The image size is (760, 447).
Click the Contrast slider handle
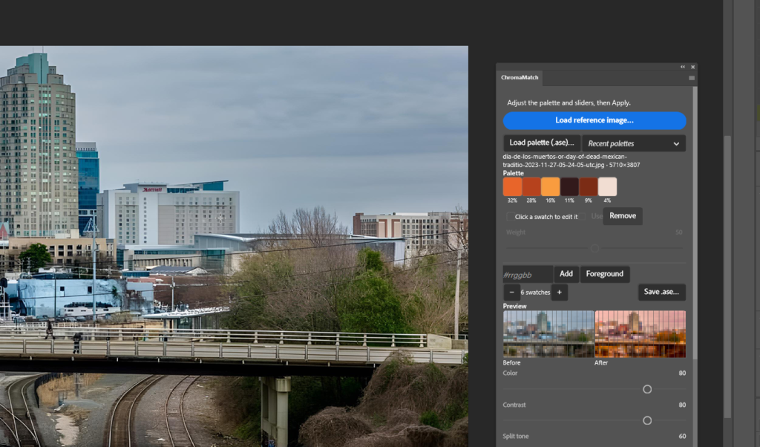(647, 421)
